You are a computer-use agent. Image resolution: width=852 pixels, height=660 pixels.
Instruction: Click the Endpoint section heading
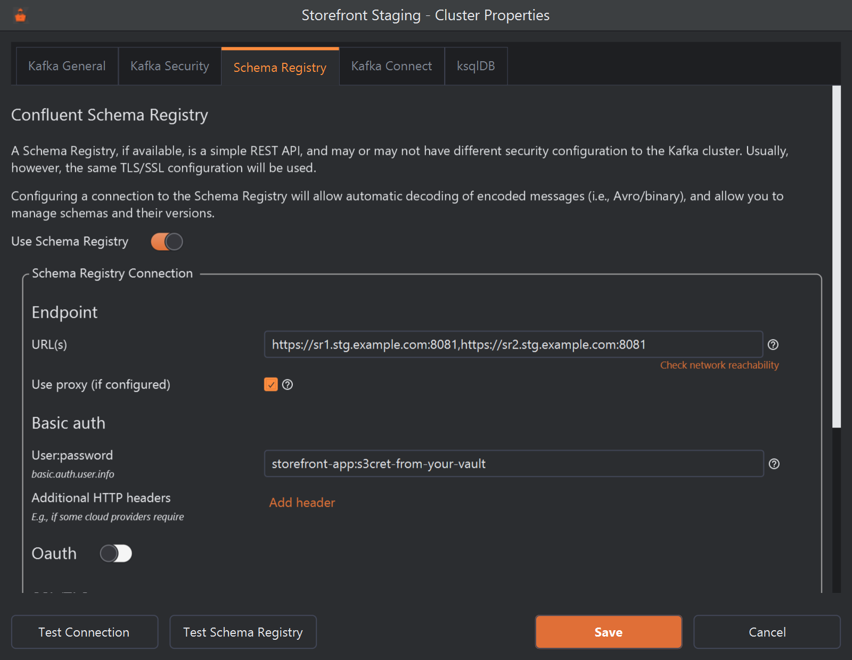click(x=64, y=312)
